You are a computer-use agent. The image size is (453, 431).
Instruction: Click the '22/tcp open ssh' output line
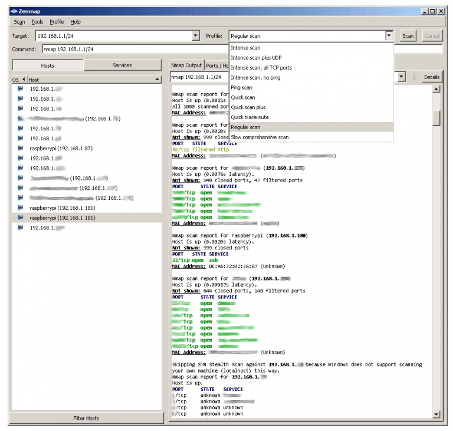pyautogui.click(x=195, y=260)
